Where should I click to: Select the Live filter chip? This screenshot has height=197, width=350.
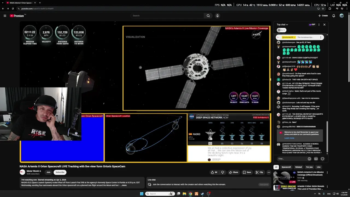click(319, 167)
